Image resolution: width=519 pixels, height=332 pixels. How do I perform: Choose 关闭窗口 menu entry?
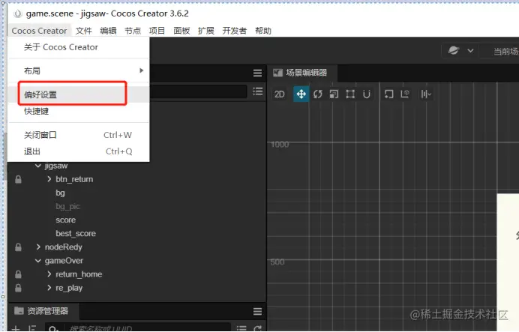79,135
